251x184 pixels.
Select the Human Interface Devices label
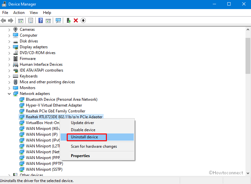point(41,64)
